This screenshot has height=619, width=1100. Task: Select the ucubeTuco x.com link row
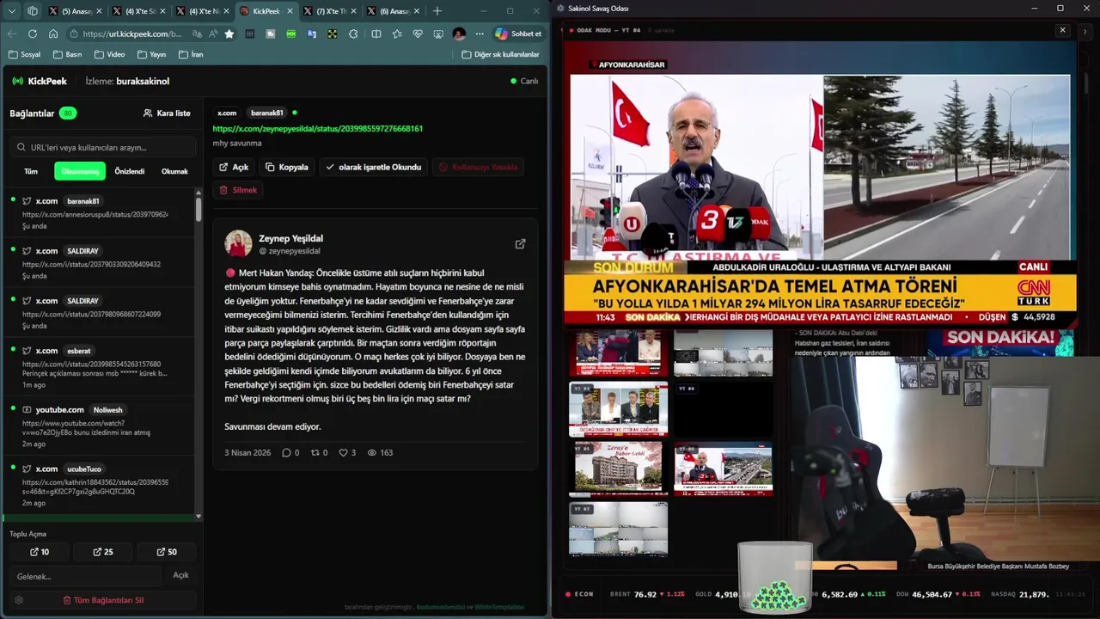coord(99,485)
